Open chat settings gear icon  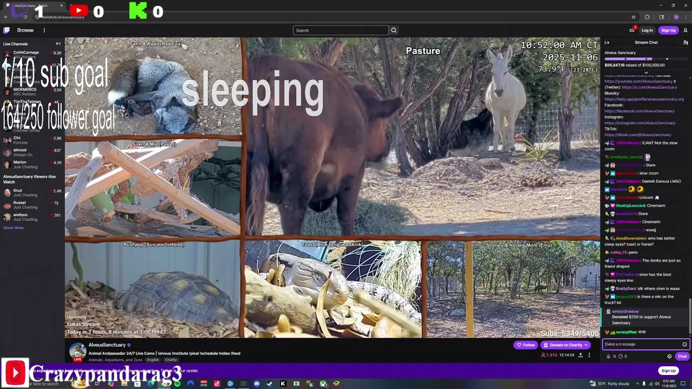tap(669, 356)
